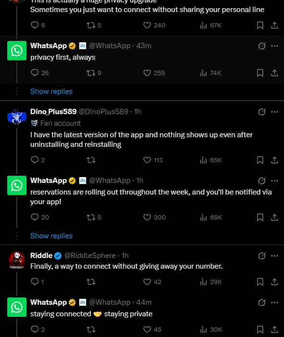
Task: Toggle bookmark on "staying connected" reply
Action: (260, 329)
